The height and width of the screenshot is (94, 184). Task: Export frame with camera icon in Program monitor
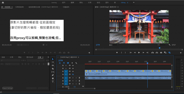click(161, 53)
